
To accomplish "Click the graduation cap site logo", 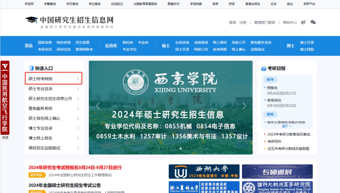I will pyautogui.click(x=31, y=20).
